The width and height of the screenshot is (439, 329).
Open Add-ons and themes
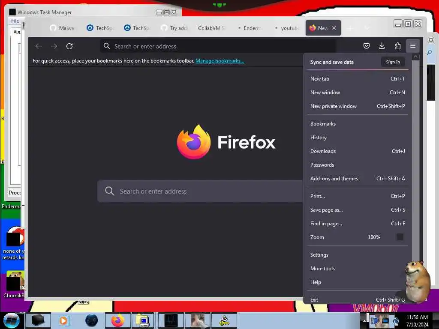pyautogui.click(x=358, y=179)
